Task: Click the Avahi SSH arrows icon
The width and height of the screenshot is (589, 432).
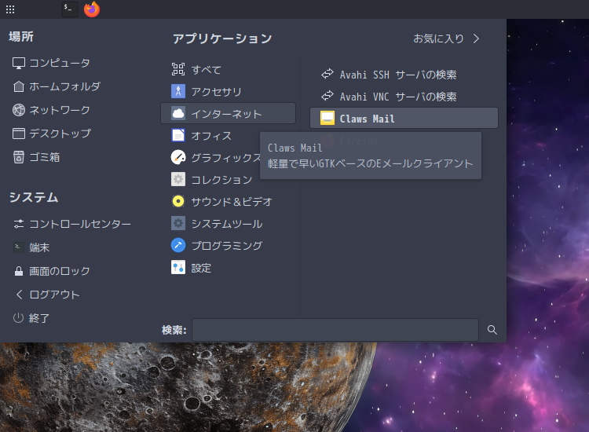Action: [x=327, y=74]
